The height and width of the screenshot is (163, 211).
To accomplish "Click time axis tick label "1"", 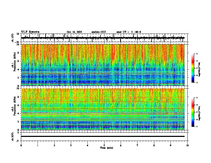I will click(x=38, y=145).
